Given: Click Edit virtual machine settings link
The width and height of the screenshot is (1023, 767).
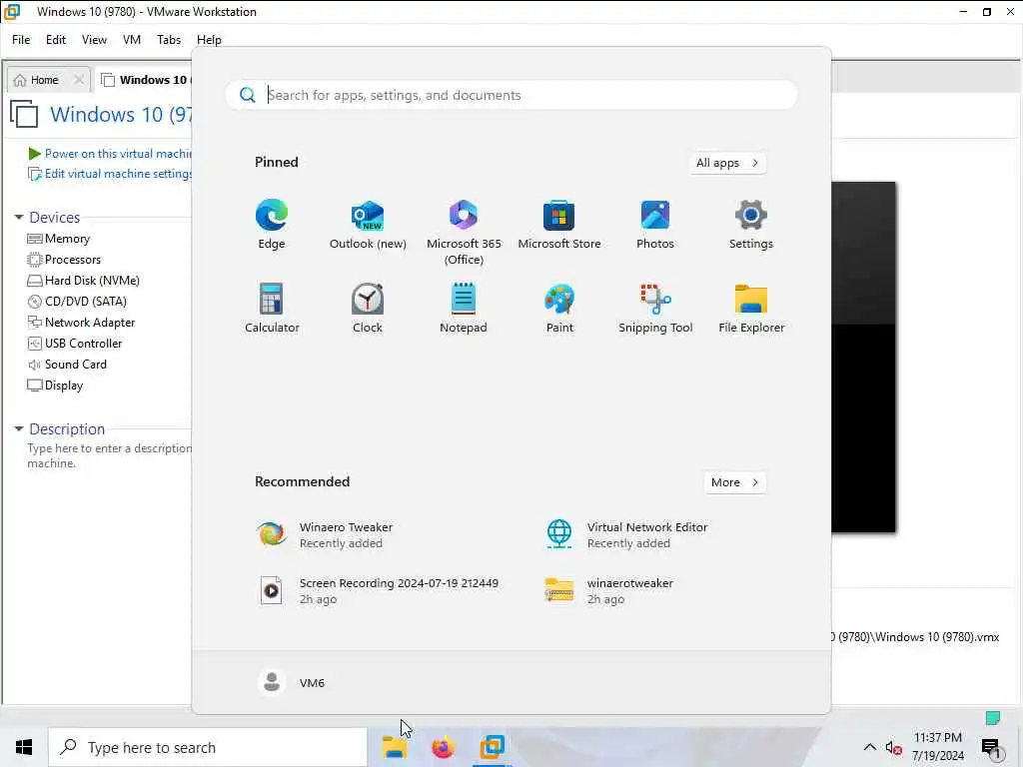Looking at the screenshot, I should 118,174.
